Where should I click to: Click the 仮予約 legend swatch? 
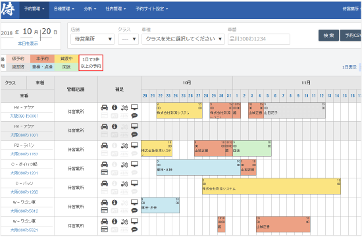pos(18,59)
